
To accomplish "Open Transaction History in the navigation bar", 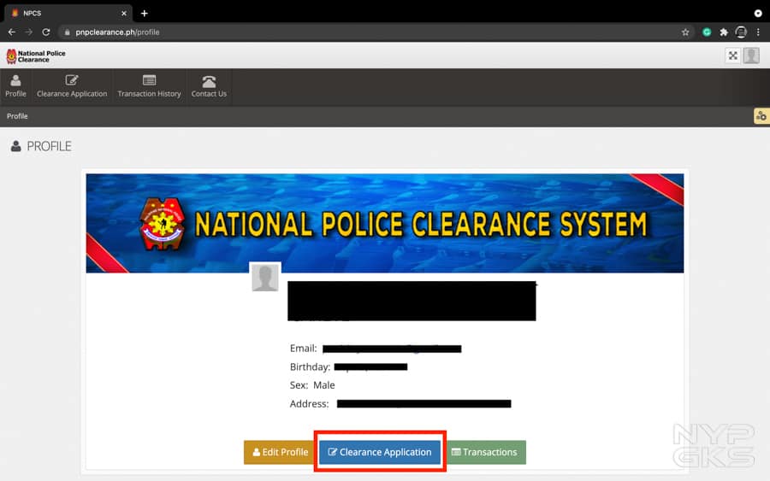I will click(149, 86).
